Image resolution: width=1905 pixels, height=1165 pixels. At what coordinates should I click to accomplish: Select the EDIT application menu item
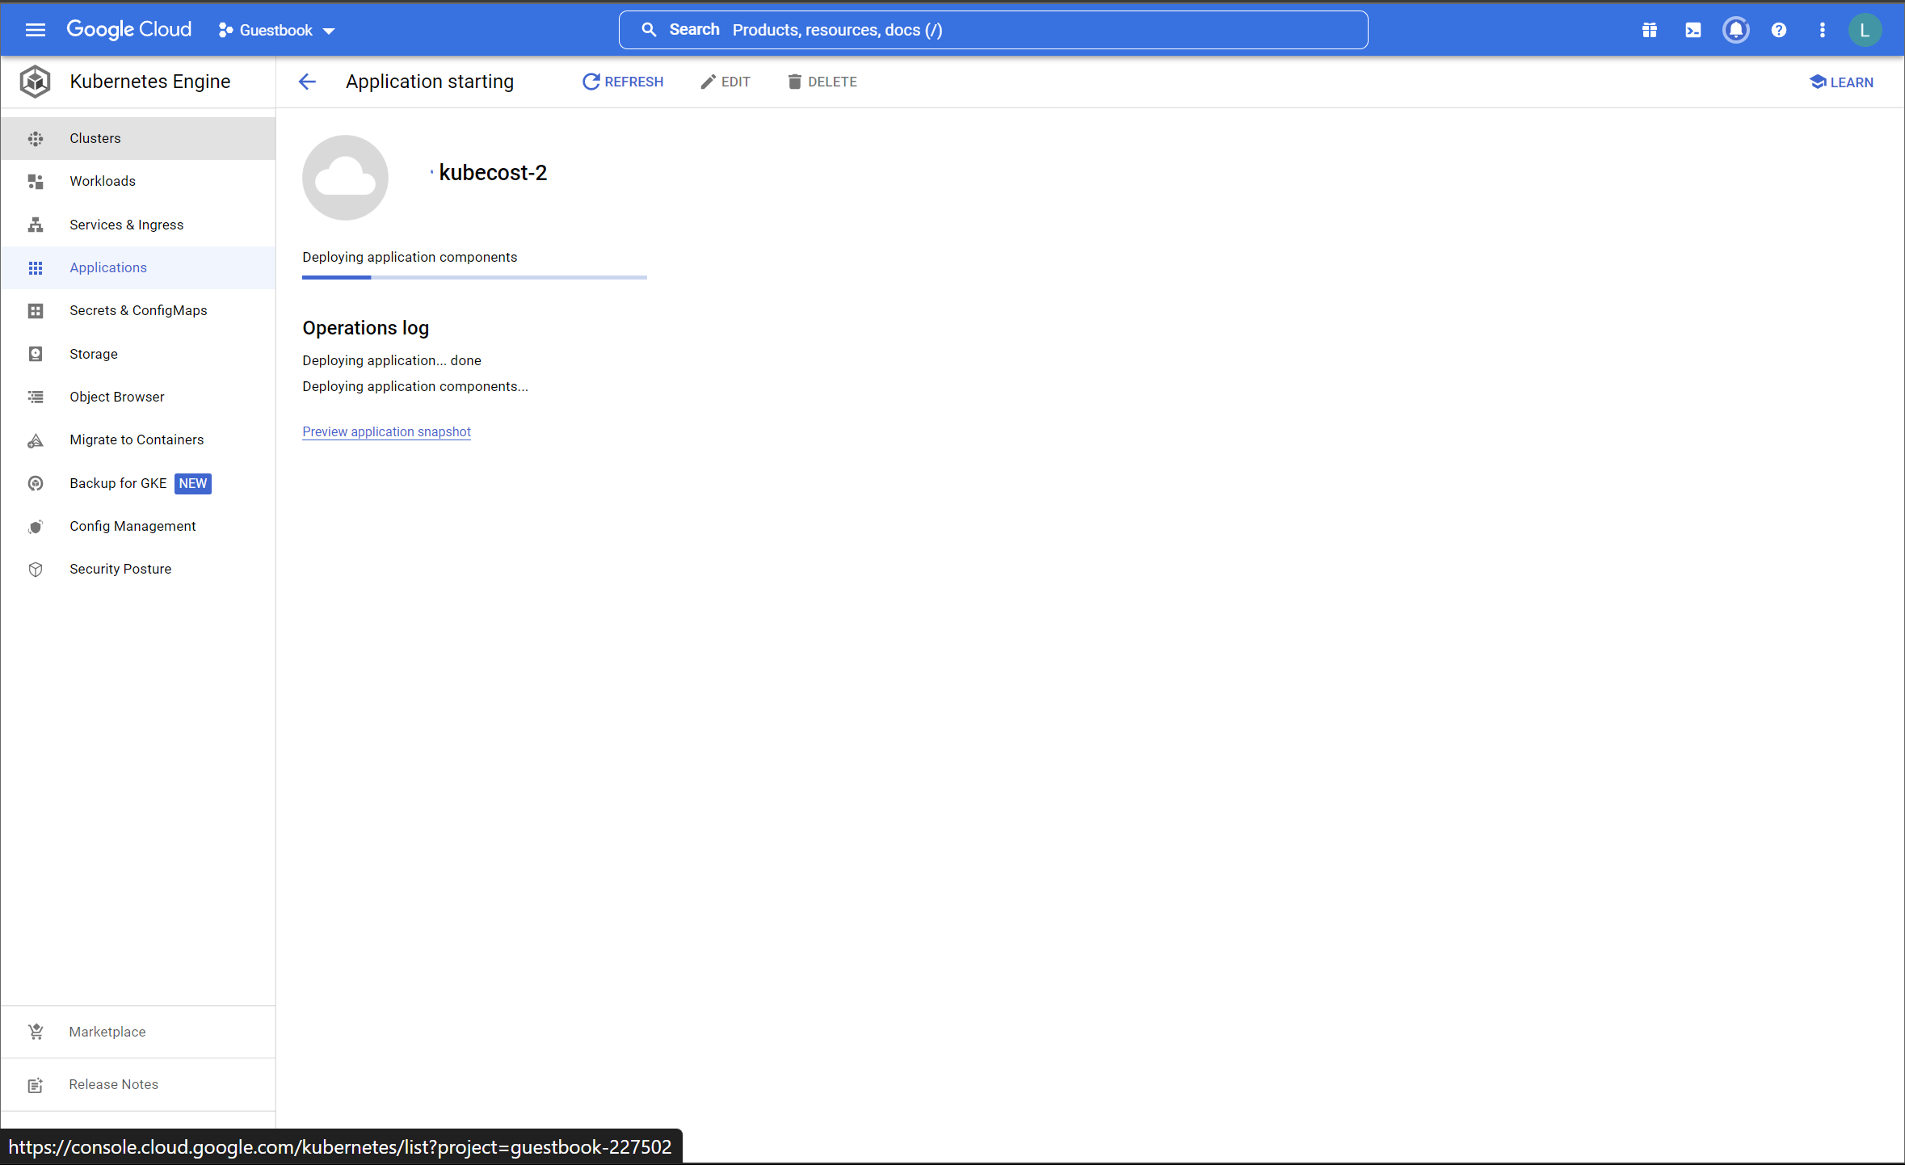click(725, 82)
